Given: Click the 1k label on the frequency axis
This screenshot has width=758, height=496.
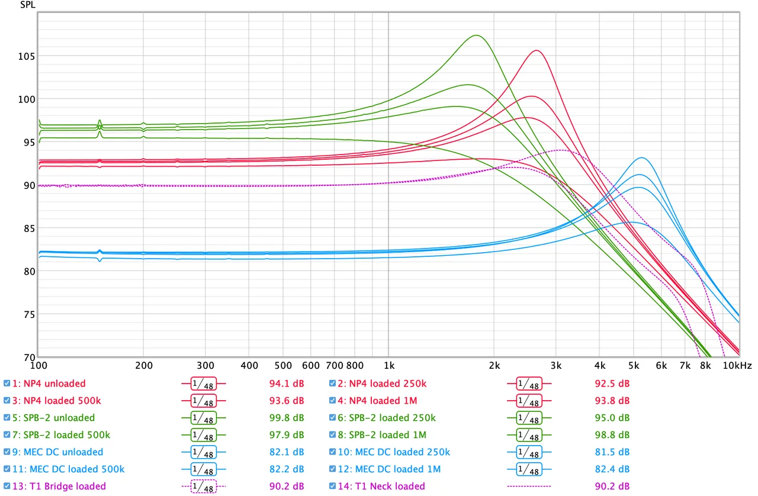Looking at the screenshot, I should click(388, 366).
